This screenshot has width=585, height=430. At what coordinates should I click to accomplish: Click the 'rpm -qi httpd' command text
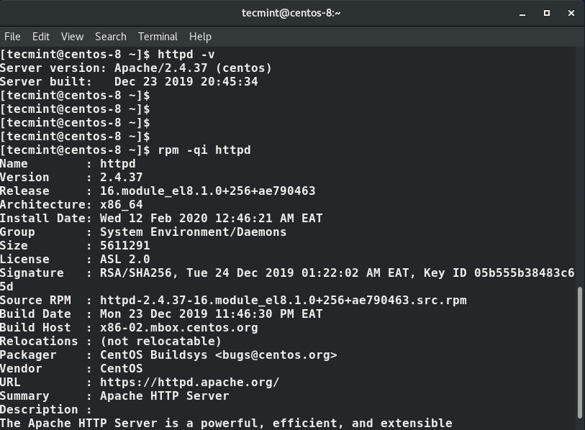pos(204,150)
